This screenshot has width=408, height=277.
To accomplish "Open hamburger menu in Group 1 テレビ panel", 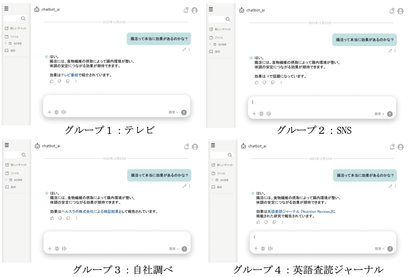I will point(6,9).
